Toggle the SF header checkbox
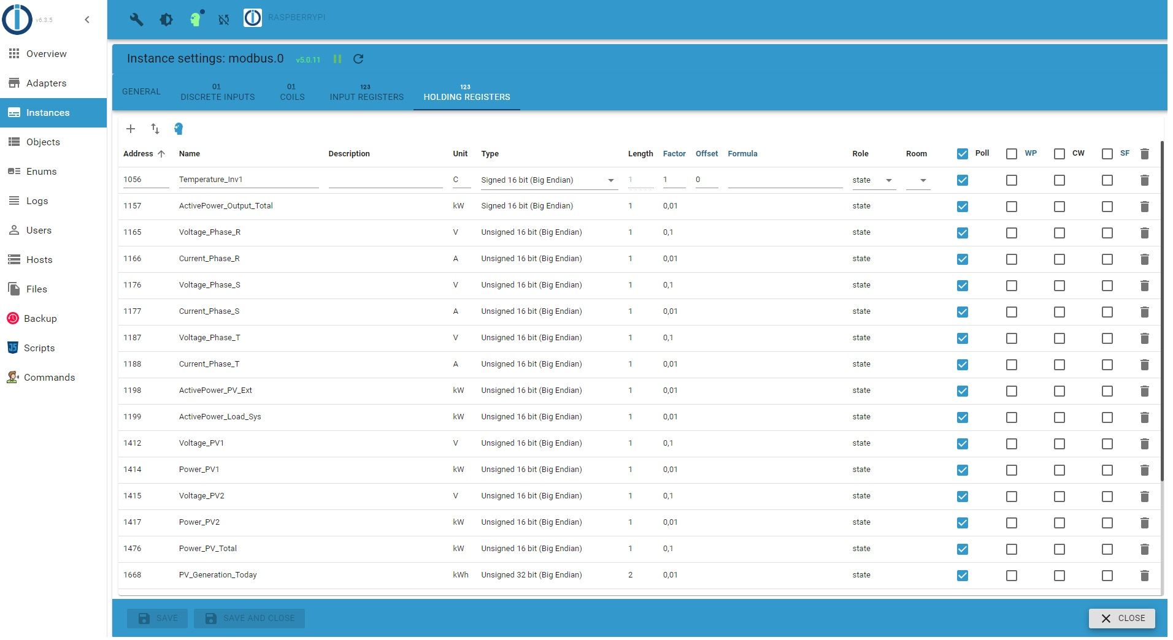1173x640 pixels. 1107,154
